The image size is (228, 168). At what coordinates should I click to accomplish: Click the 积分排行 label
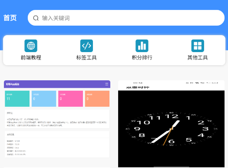(142, 58)
